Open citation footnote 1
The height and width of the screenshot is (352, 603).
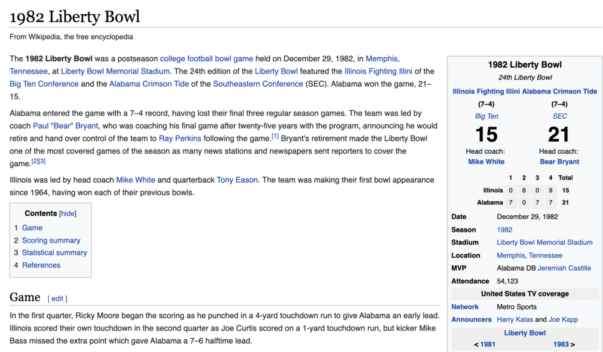click(x=275, y=136)
